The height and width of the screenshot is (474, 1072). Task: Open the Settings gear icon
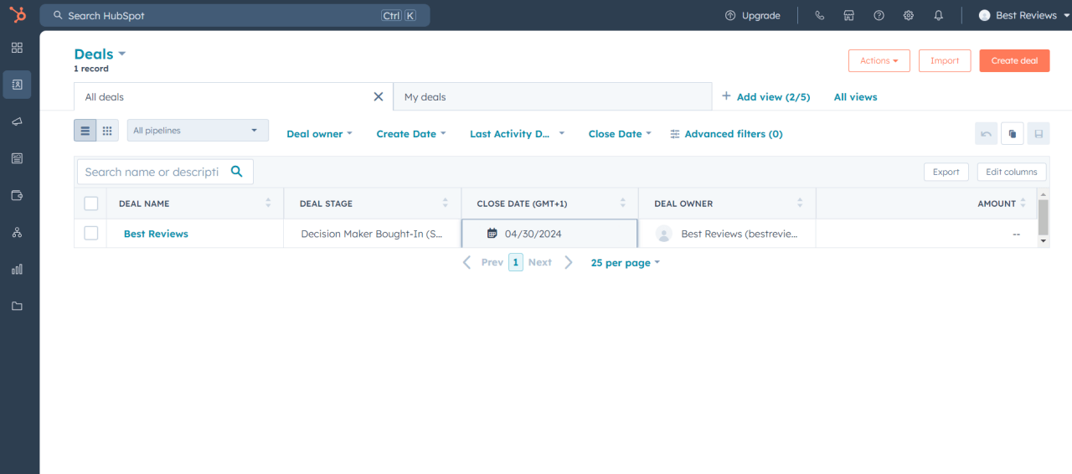(x=909, y=15)
